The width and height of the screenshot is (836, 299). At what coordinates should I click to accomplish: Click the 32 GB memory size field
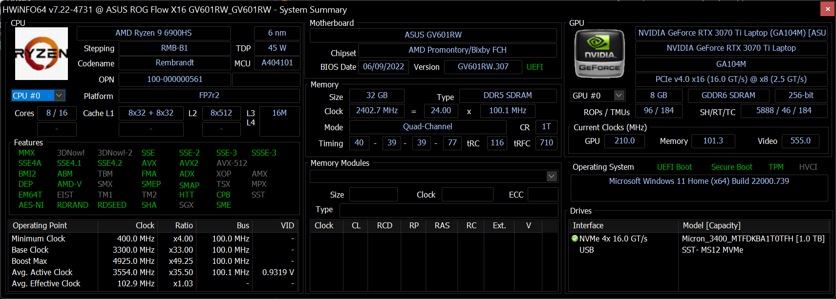point(377,96)
